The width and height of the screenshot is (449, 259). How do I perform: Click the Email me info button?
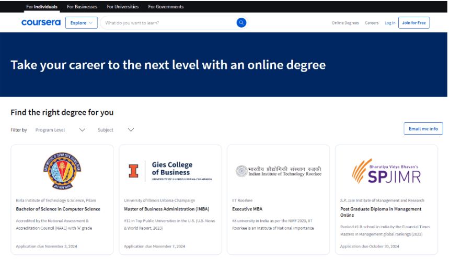coord(423,128)
